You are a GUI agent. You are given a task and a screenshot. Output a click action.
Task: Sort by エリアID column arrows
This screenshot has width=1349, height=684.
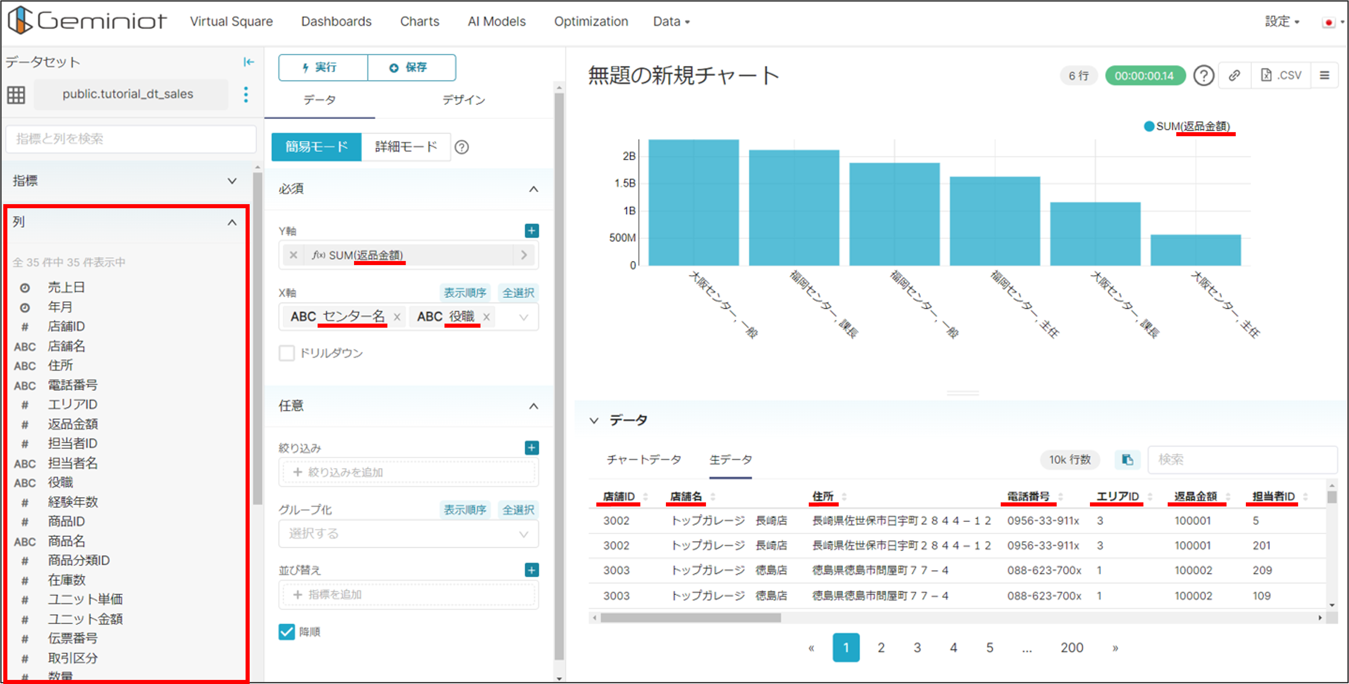click(x=1150, y=497)
